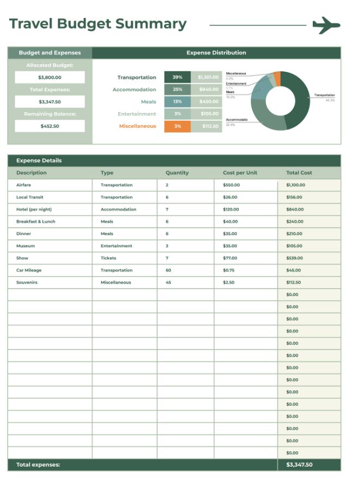Select the $1,100.00 total cost cell
The width and height of the screenshot is (346, 483).
click(x=309, y=185)
